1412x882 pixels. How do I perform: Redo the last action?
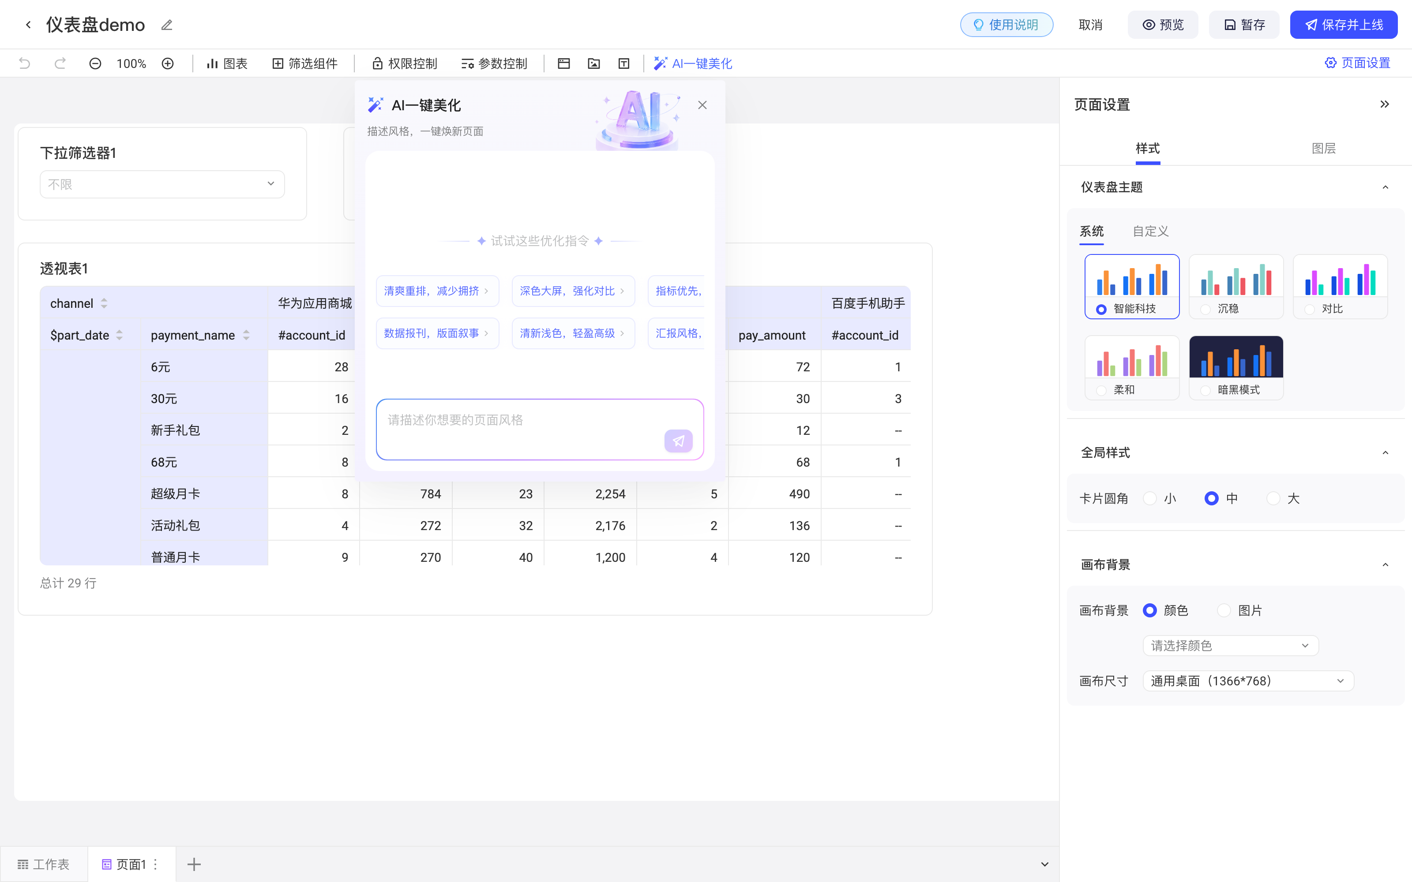pos(60,63)
